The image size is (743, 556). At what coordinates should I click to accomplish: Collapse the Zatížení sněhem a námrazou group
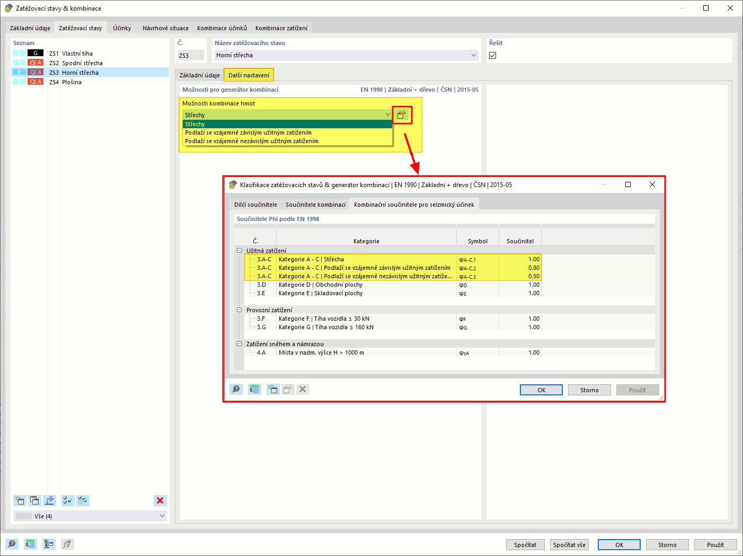pyautogui.click(x=240, y=344)
